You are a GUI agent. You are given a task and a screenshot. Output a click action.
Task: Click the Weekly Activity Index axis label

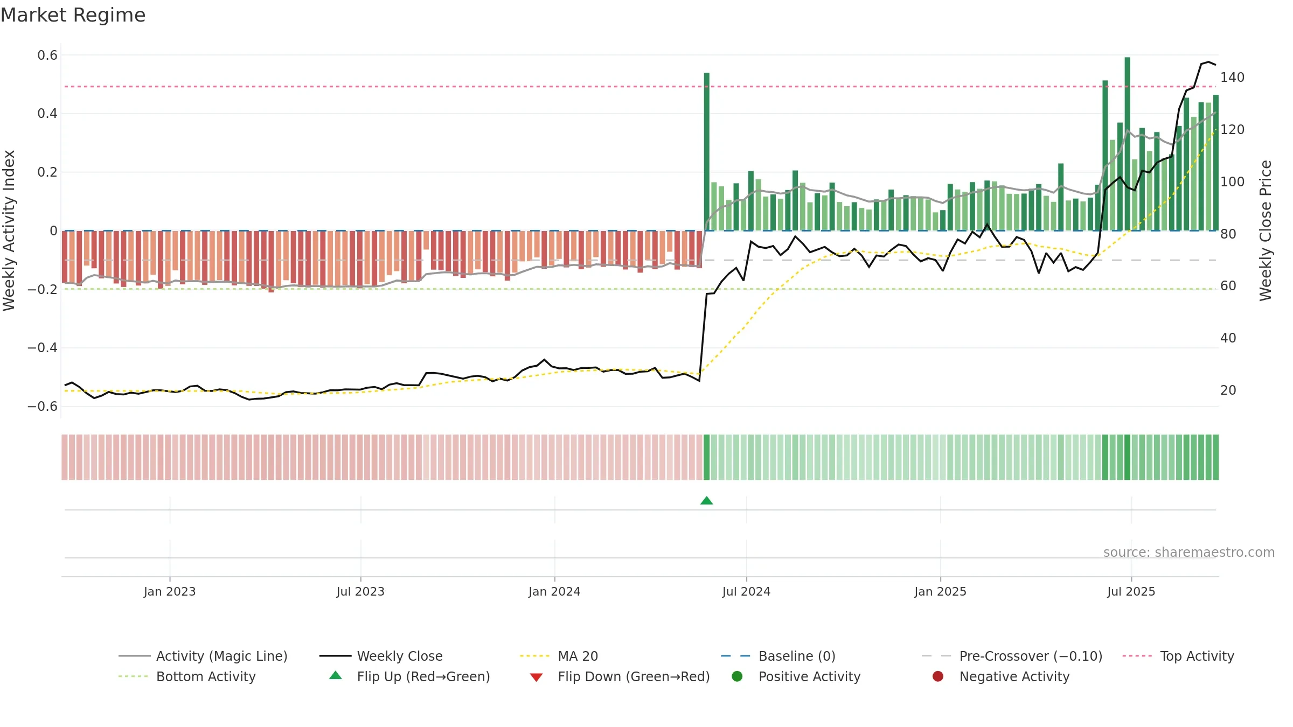tap(9, 230)
